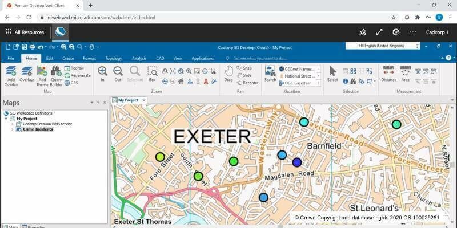Switch to the Analysis ribbon tab

[x=139, y=58]
